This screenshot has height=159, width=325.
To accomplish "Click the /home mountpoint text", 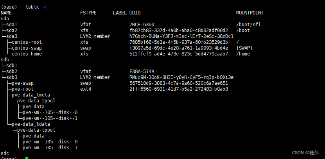I will [243, 54].
